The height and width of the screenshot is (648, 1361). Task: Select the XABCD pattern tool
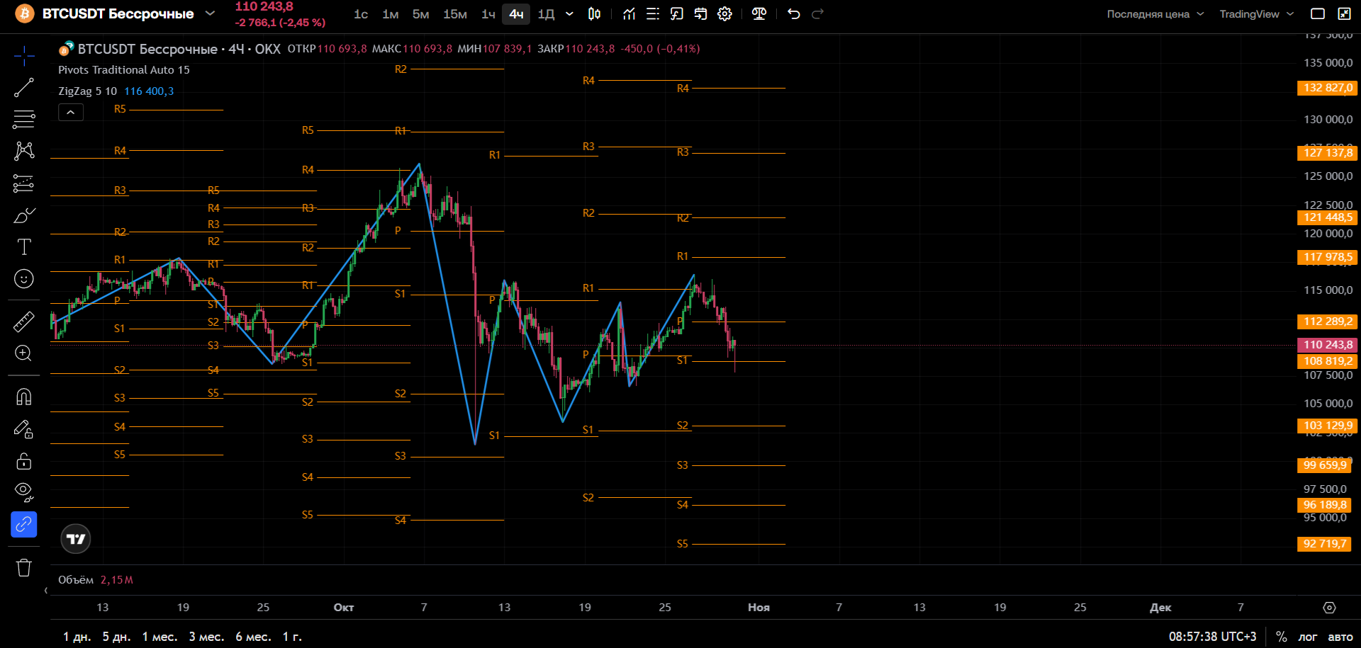coord(23,151)
